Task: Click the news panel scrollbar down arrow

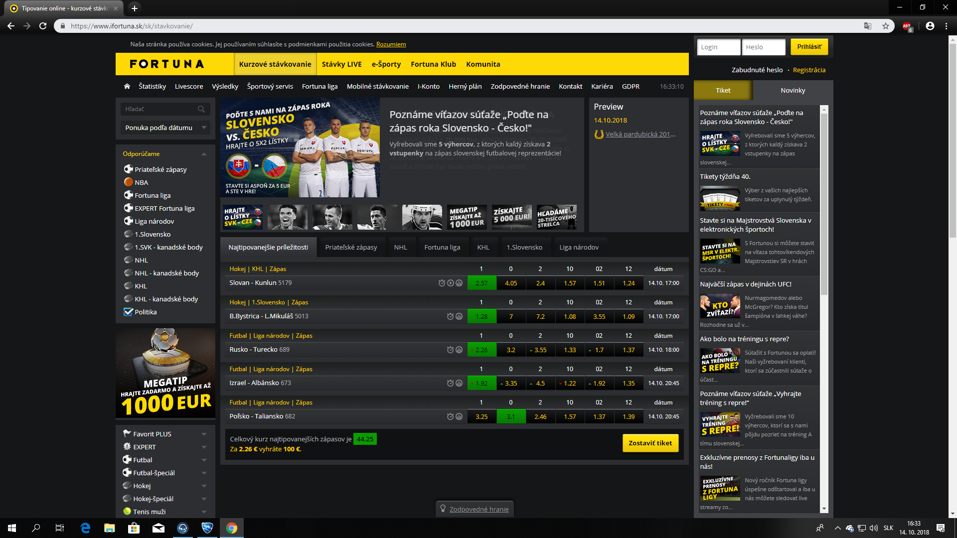Action: point(824,509)
